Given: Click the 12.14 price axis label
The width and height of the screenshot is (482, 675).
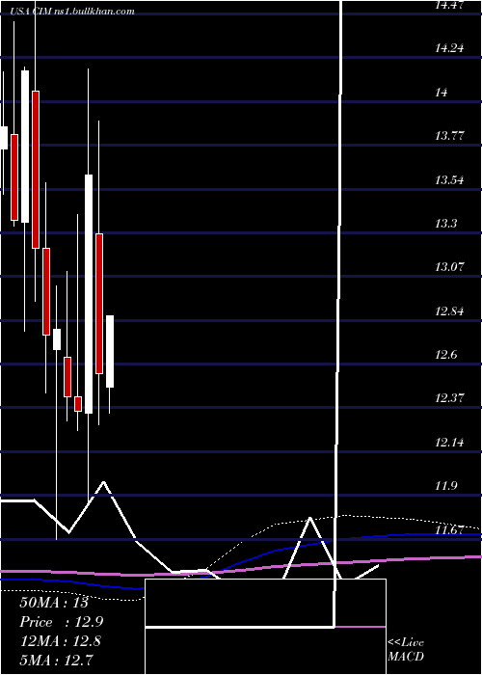Looking at the screenshot, I should tap(449, 442).
